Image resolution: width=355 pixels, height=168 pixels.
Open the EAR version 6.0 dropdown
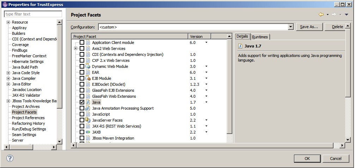[x=206, y=72]
